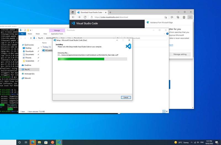Open Ubuntu terminal from the taskbar

tap(52, 142)
